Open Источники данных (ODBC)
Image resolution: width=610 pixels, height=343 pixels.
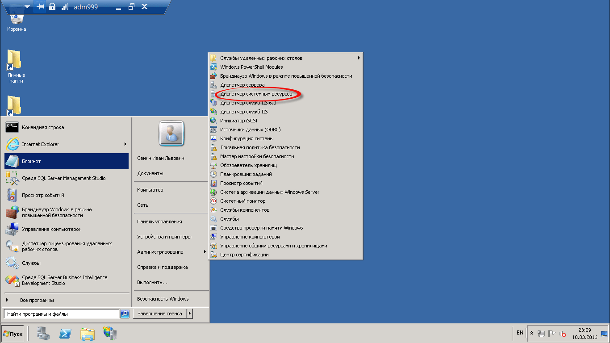[x=285, y=130]
